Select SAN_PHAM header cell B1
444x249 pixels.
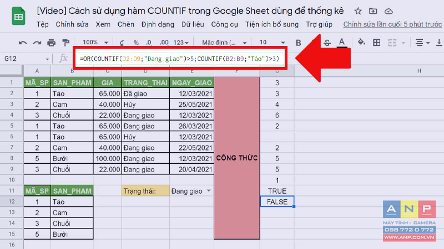[x=72, y=82]
